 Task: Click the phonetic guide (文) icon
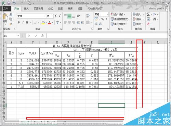[57, 22]
